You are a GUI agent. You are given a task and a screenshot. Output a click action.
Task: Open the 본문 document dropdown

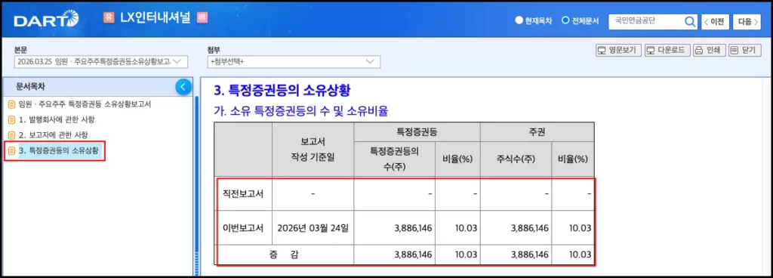[102, 62]
